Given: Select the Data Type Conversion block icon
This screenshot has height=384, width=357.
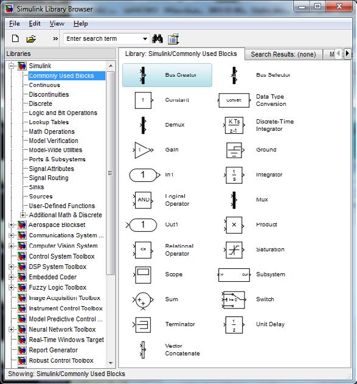Looking at the screenshot, I should click(x=234, y=100).
